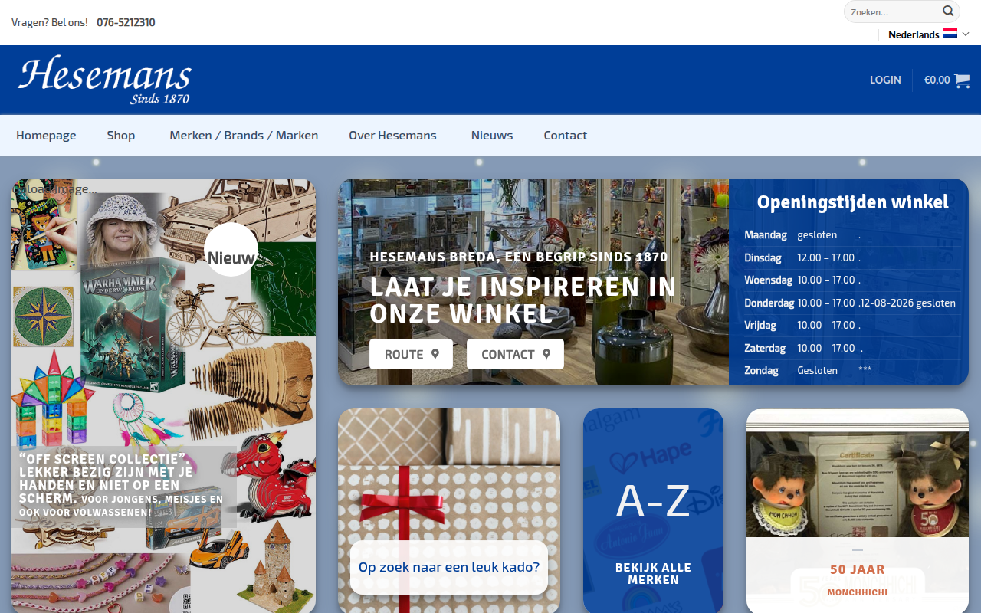Viewport: 981px width, 613px height.
Task: Click the Dutch flag icon
Action: [x=950, y=34]
